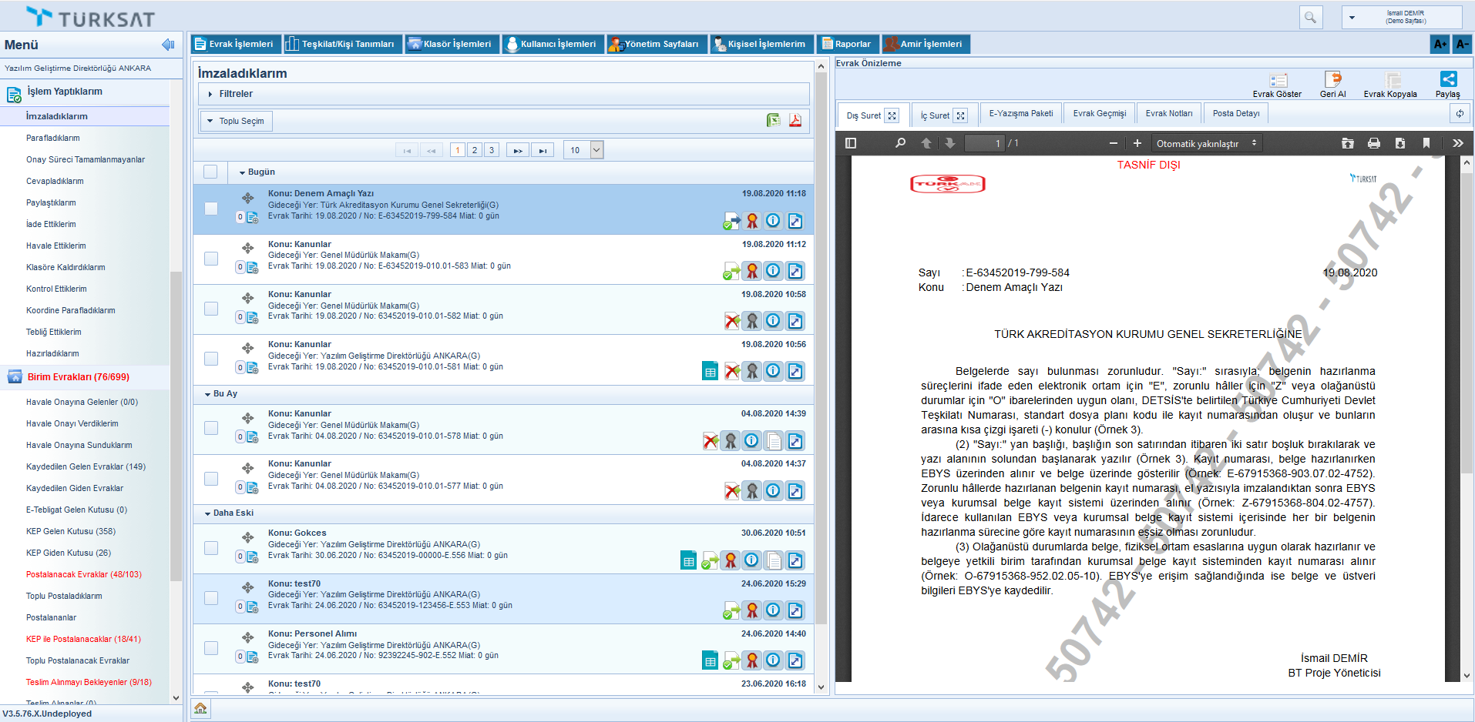1475x722 pixels.
Task: Open the Toplu Seçim dropdown
Action: [x=237, y=121]
